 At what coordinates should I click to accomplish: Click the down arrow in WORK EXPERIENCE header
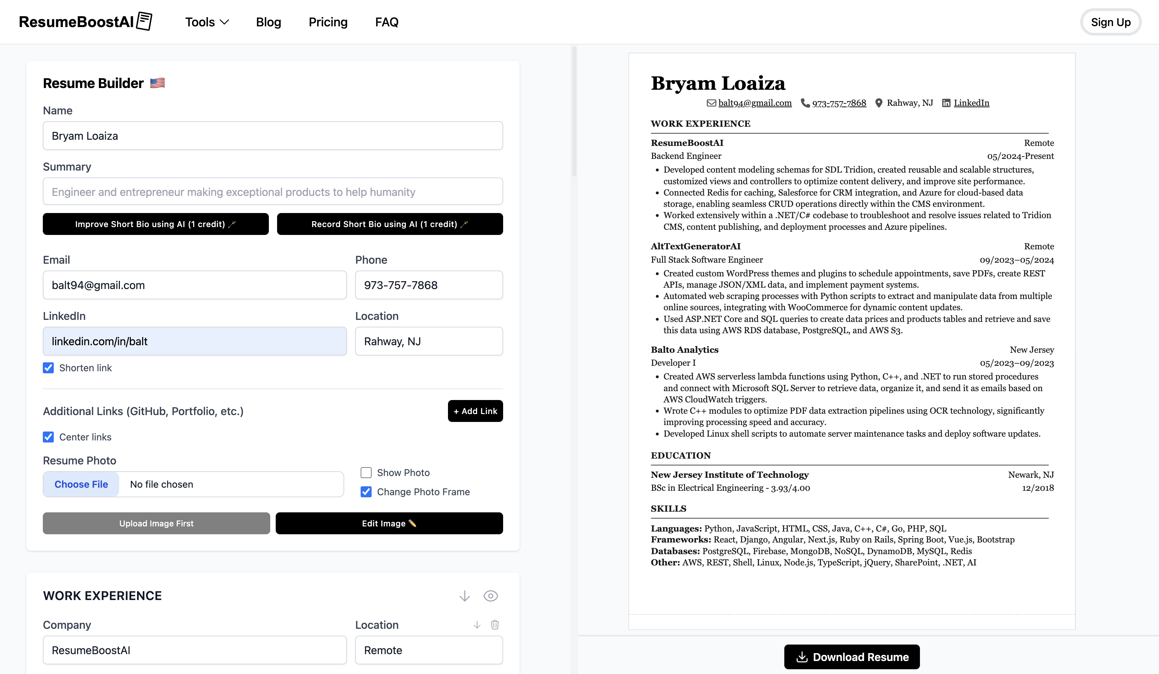[x=464, y=595]
